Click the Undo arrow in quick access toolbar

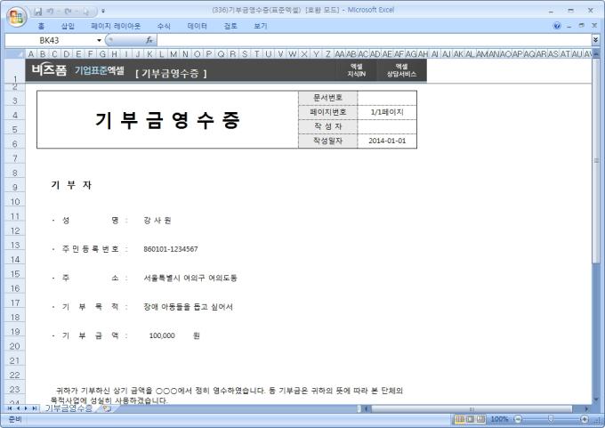pyautogui.click(x=51, y=12)
